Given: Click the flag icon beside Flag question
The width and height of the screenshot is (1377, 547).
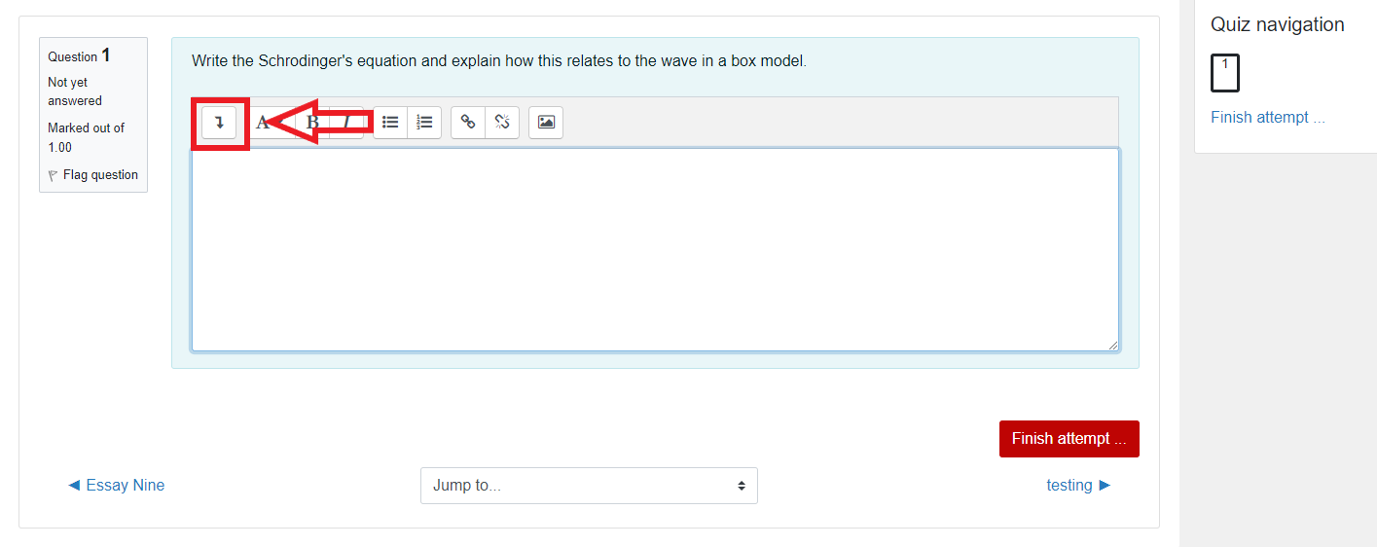Looking at the screenshot, I should point(53,176).
